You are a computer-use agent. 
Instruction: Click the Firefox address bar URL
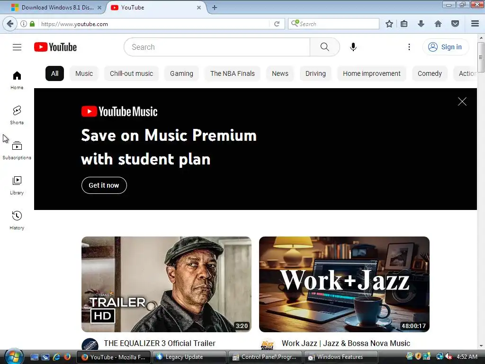[74, 24]
